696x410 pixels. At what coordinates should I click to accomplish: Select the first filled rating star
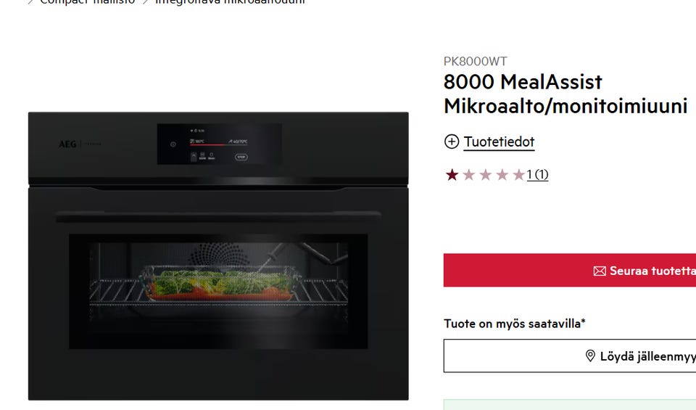pos(452,175)
